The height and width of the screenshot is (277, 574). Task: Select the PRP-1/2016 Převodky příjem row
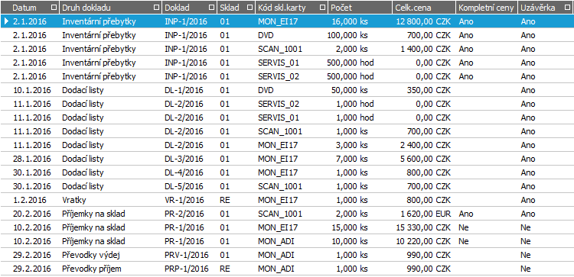tap(287, 269)
